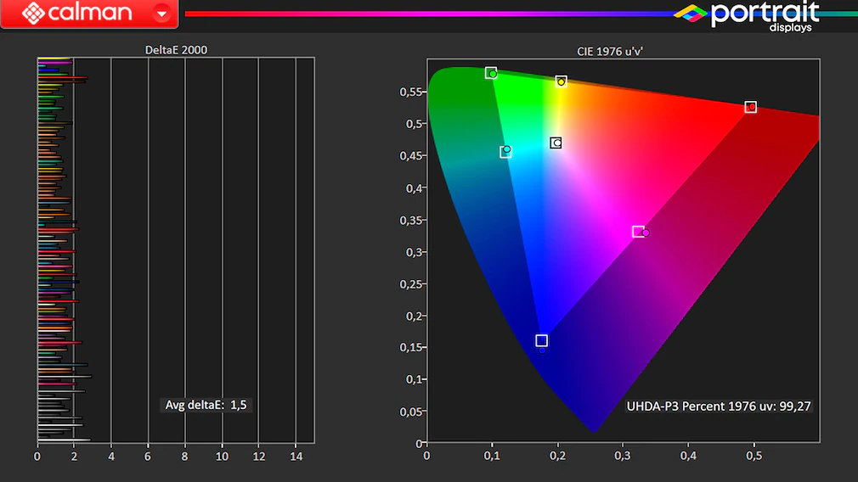Image resolution: width=858 pixels, height=482 pixels.
Task: Click the blue measured point under blue target
Action: 542,350
